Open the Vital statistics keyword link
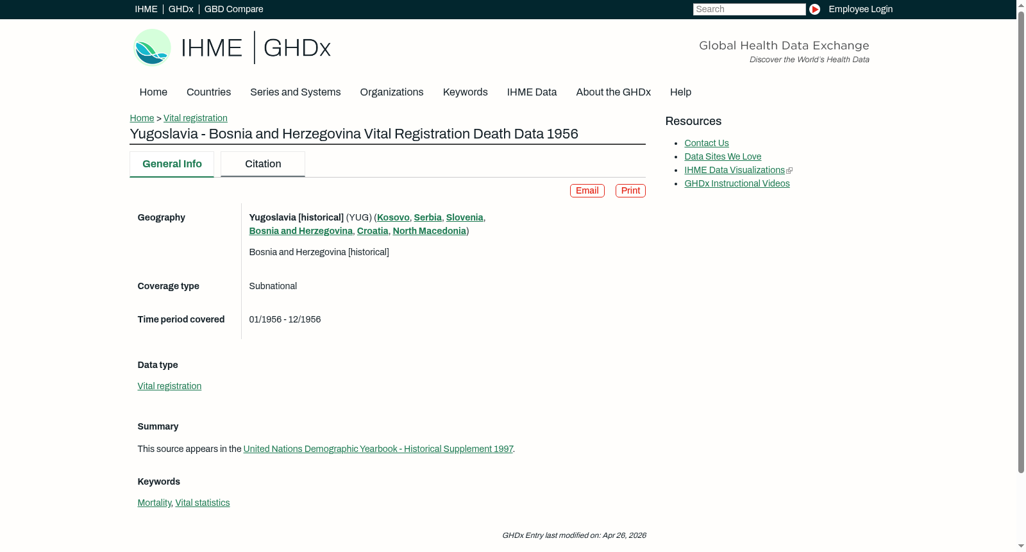 pyautogui.click(x=203, y=503)
